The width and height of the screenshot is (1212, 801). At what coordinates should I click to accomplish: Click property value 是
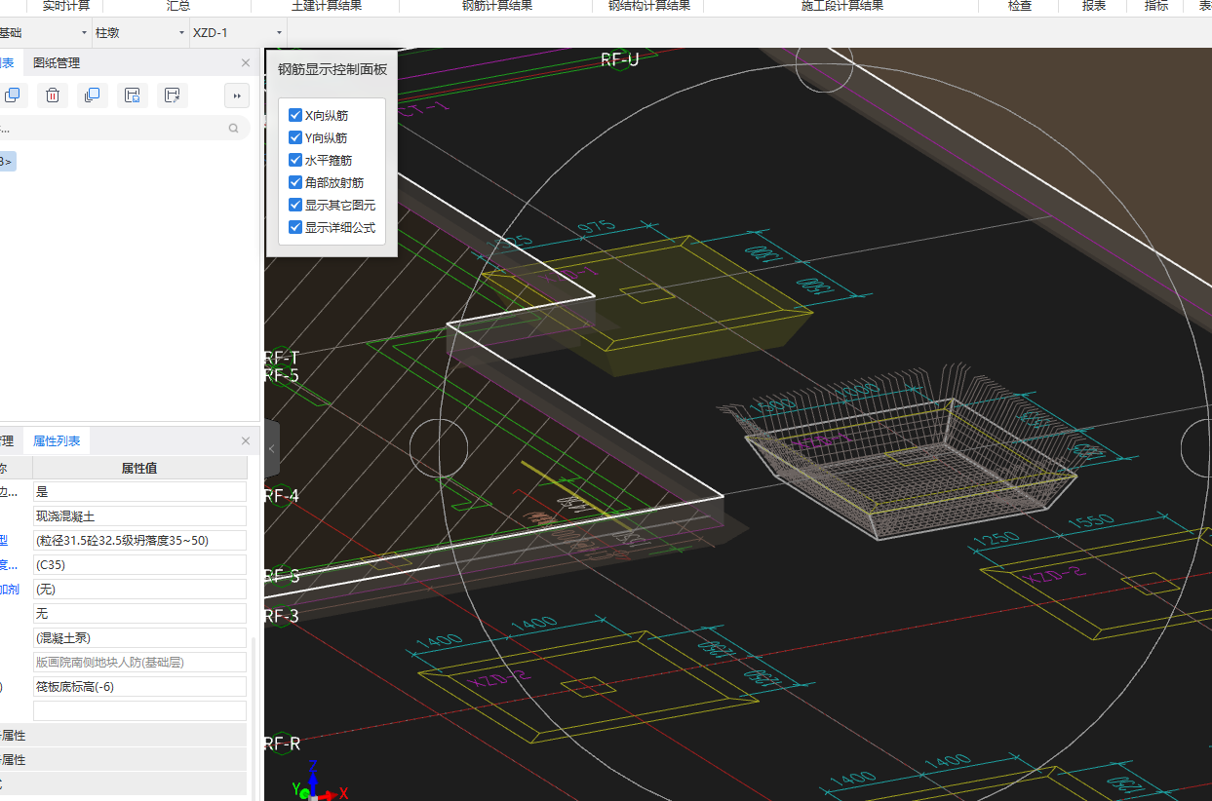tap(139, 491)
